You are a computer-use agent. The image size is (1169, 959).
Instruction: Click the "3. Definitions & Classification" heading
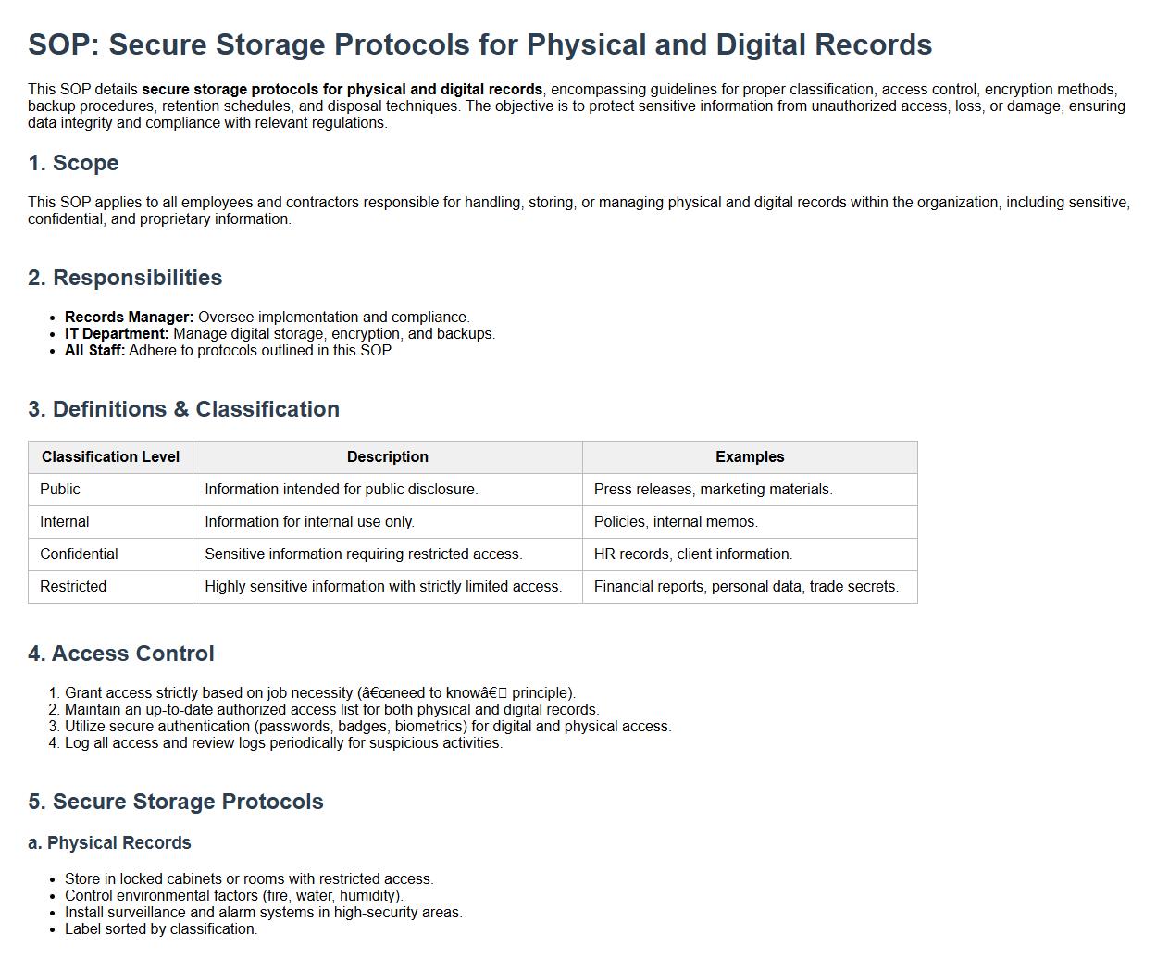[x=183, y=409]
